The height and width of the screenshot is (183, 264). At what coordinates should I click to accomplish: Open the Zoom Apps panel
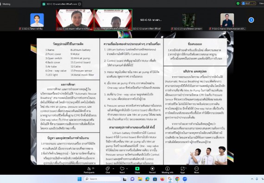pos(182,170)
